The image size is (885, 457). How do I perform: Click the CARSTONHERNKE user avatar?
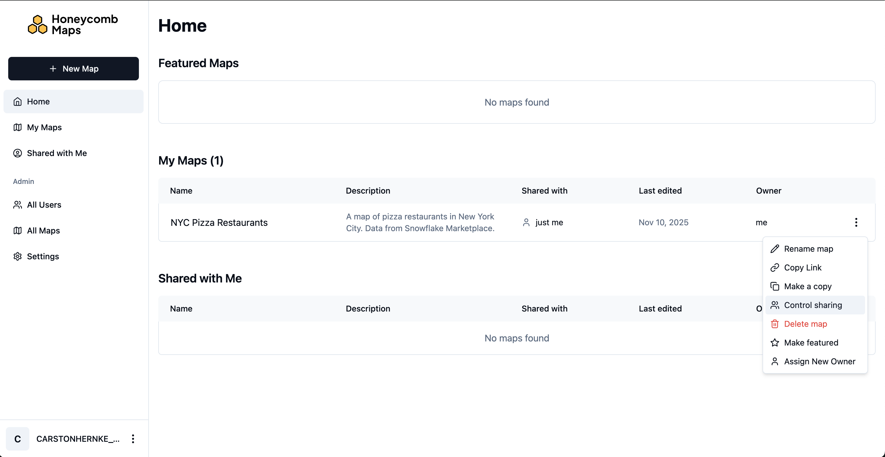point(17,439)
